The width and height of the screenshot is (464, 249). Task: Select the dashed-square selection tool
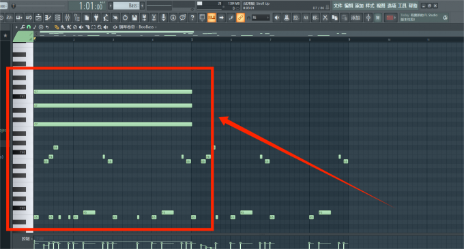pos(93,27)
